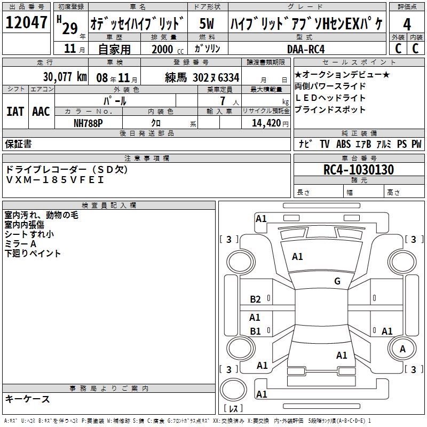Click the レス spare tire label
Image resolution: width=427 pixels, height=427 pixels.
point(233,408)
